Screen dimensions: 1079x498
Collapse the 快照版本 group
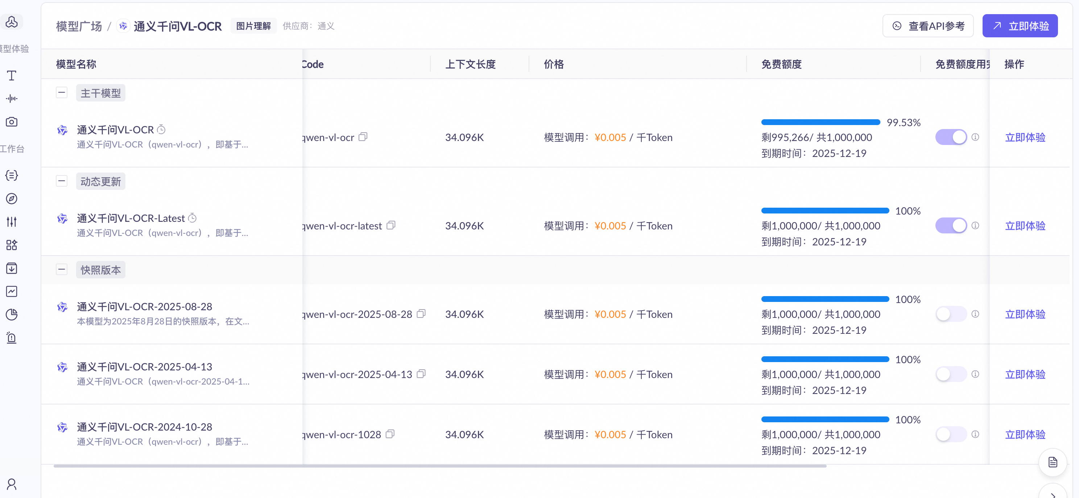coord(62,269)
